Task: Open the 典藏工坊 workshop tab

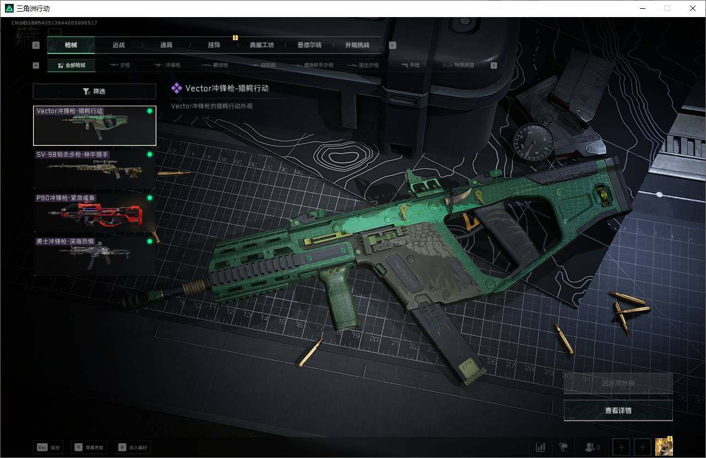Action: (262, 45)
